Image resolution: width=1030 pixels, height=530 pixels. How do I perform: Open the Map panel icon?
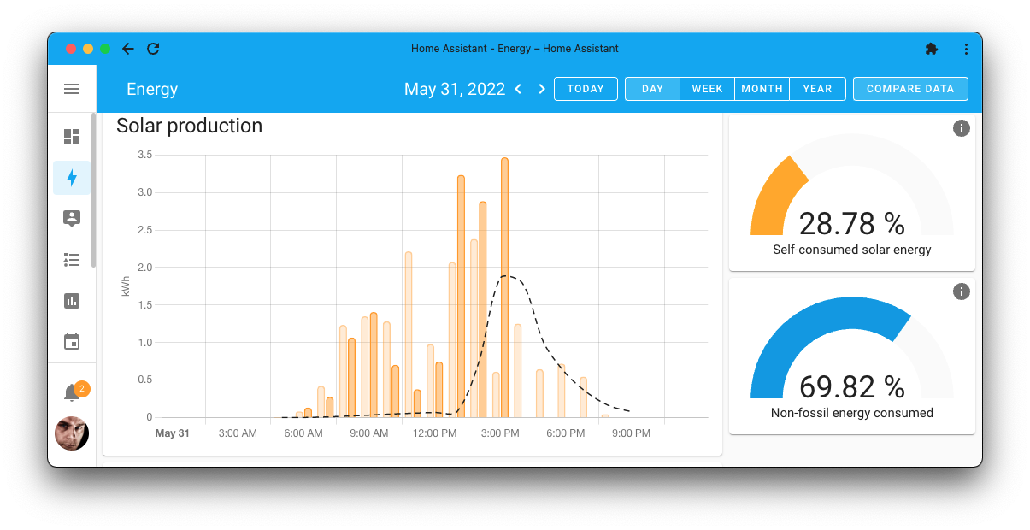(x=72, y=219)
